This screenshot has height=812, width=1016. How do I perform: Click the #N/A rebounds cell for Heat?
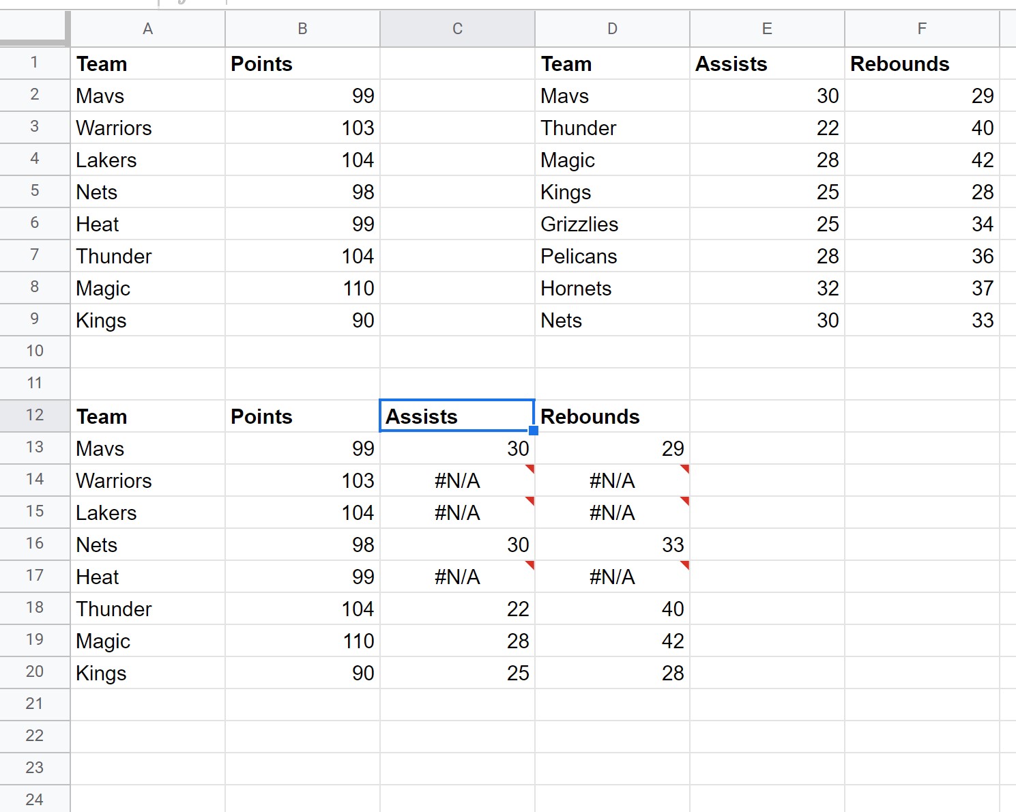(x=612, y=577)
